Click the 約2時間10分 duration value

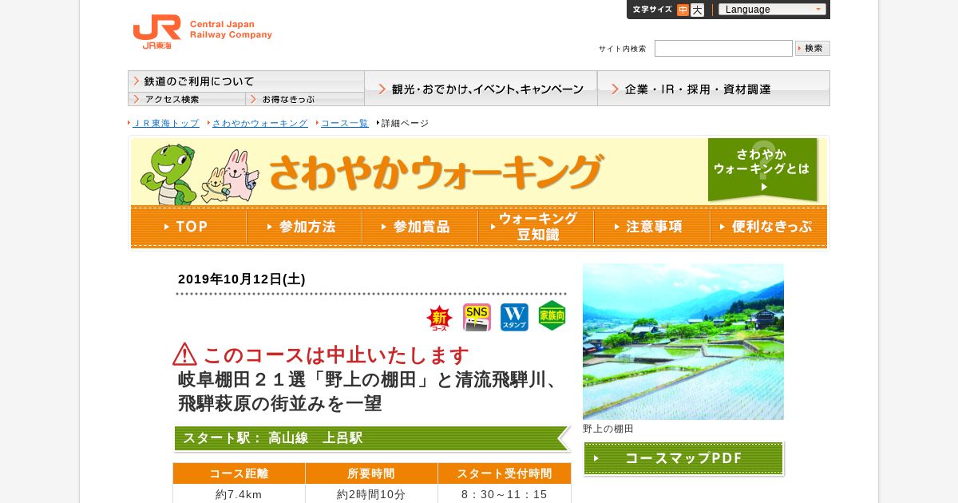tap(371, 494)
